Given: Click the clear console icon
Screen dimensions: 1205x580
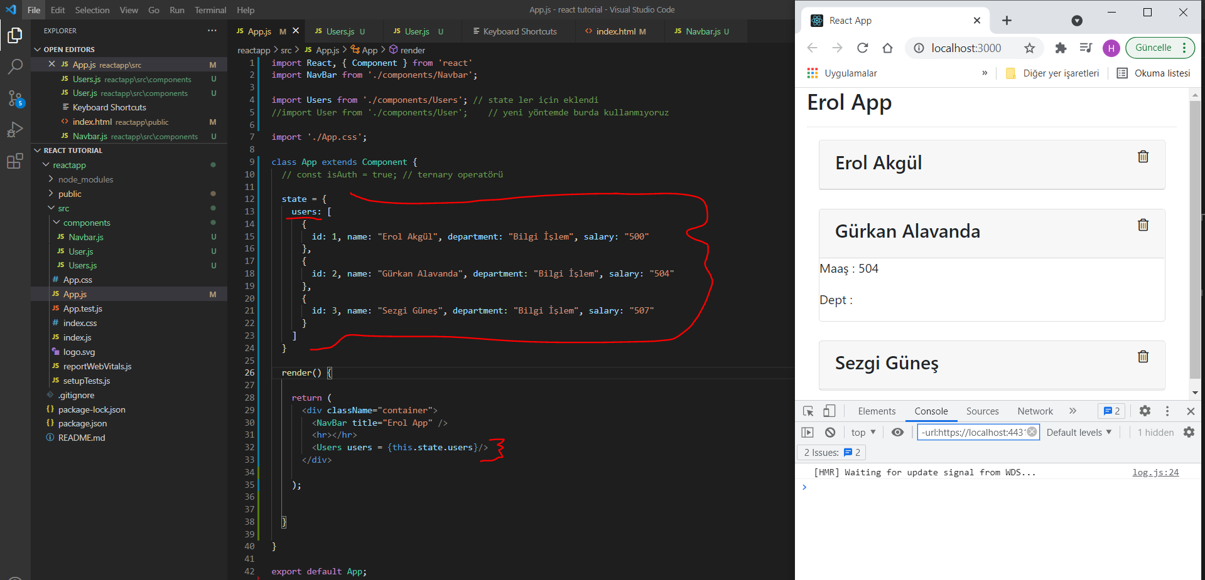Looking at the screenshot, I should click(x=830, y=433).
